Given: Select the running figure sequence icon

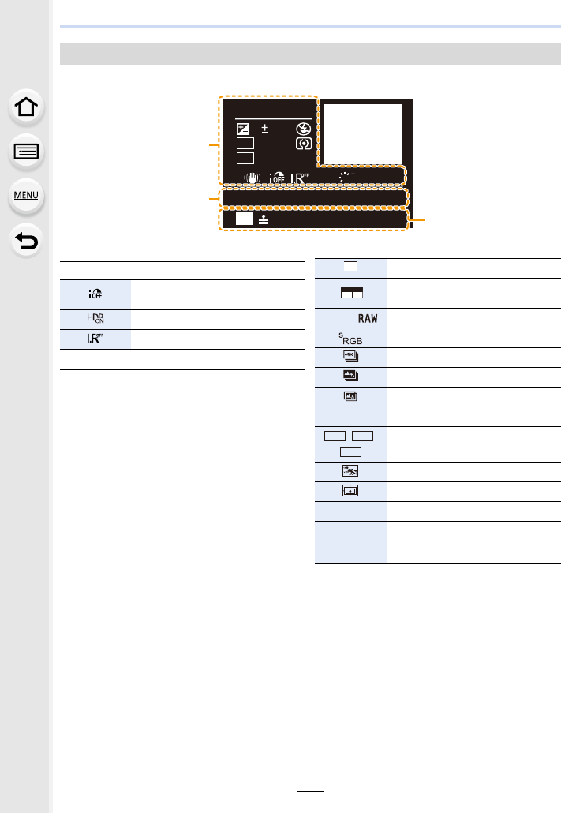Looking at the screenshot, I should (350, 470).
